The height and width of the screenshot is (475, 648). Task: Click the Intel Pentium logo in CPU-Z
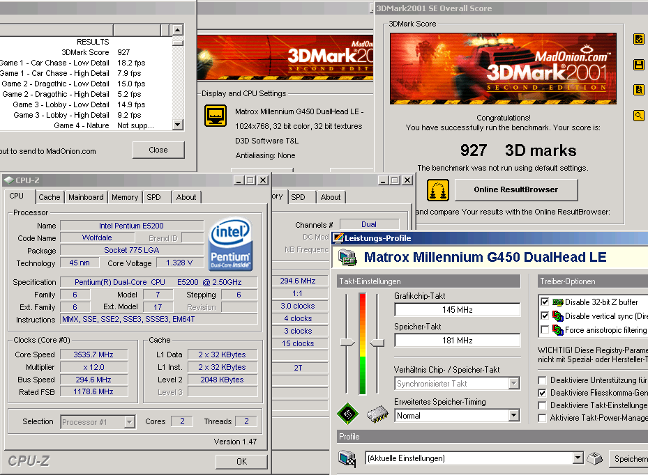click(x=230, y=244)
